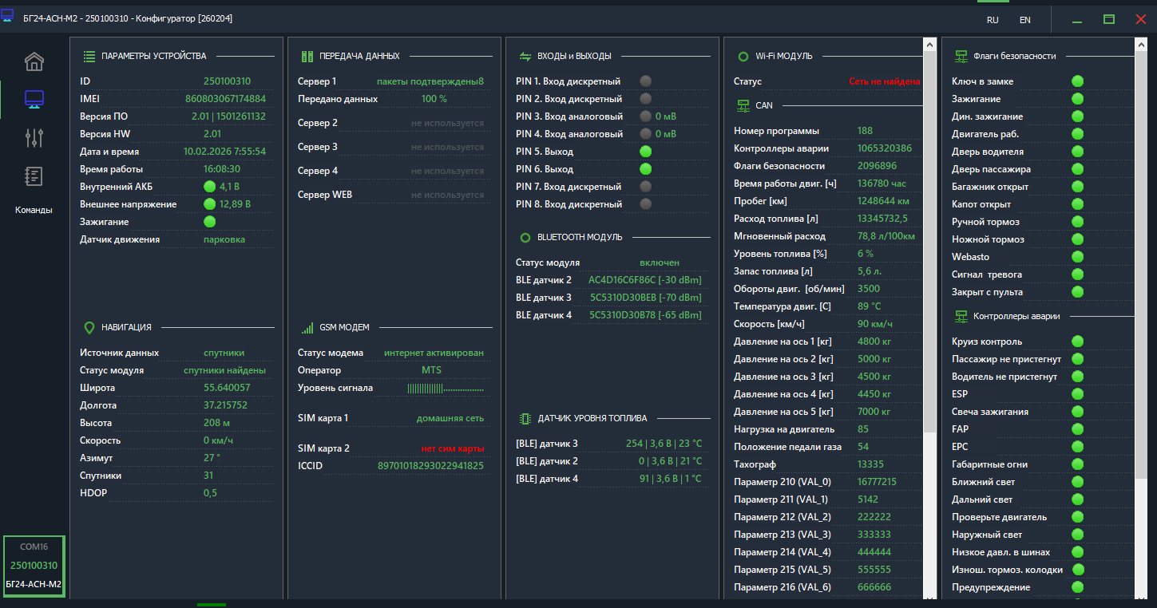Open the Home page from sidebar
Screen dimensions: 1157x608
pos(34,61)
